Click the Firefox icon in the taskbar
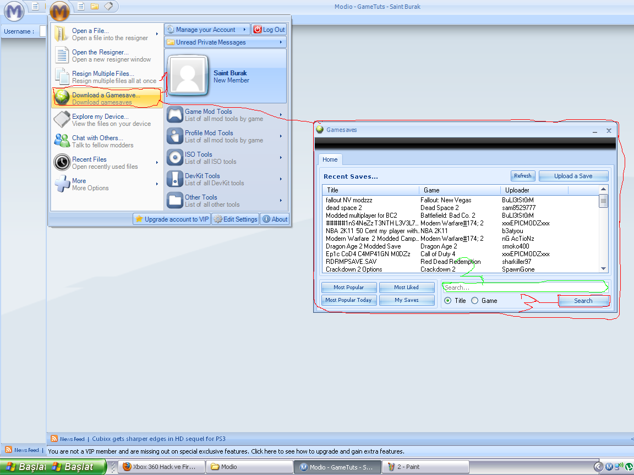The height and width of the screenshot is (475, 634). coord(127,467)
